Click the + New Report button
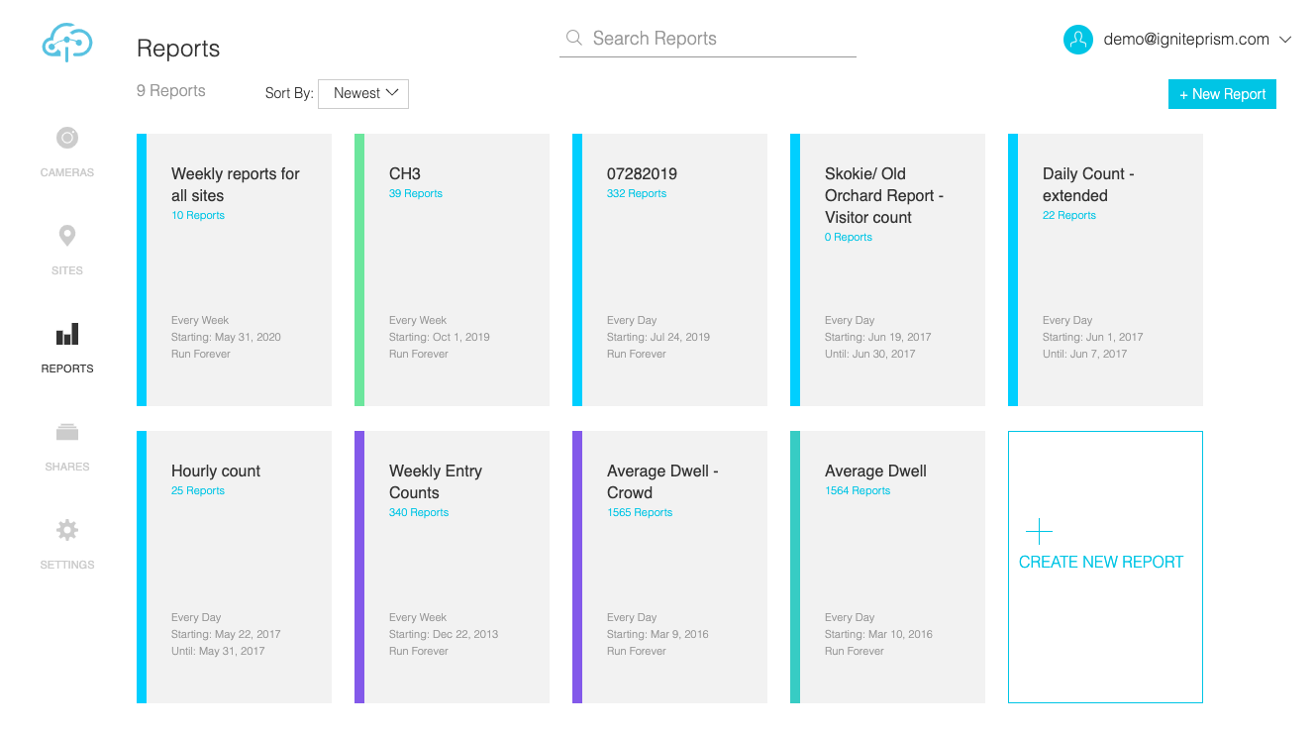Viewport: 1316px width, 734px height. 1222,94
